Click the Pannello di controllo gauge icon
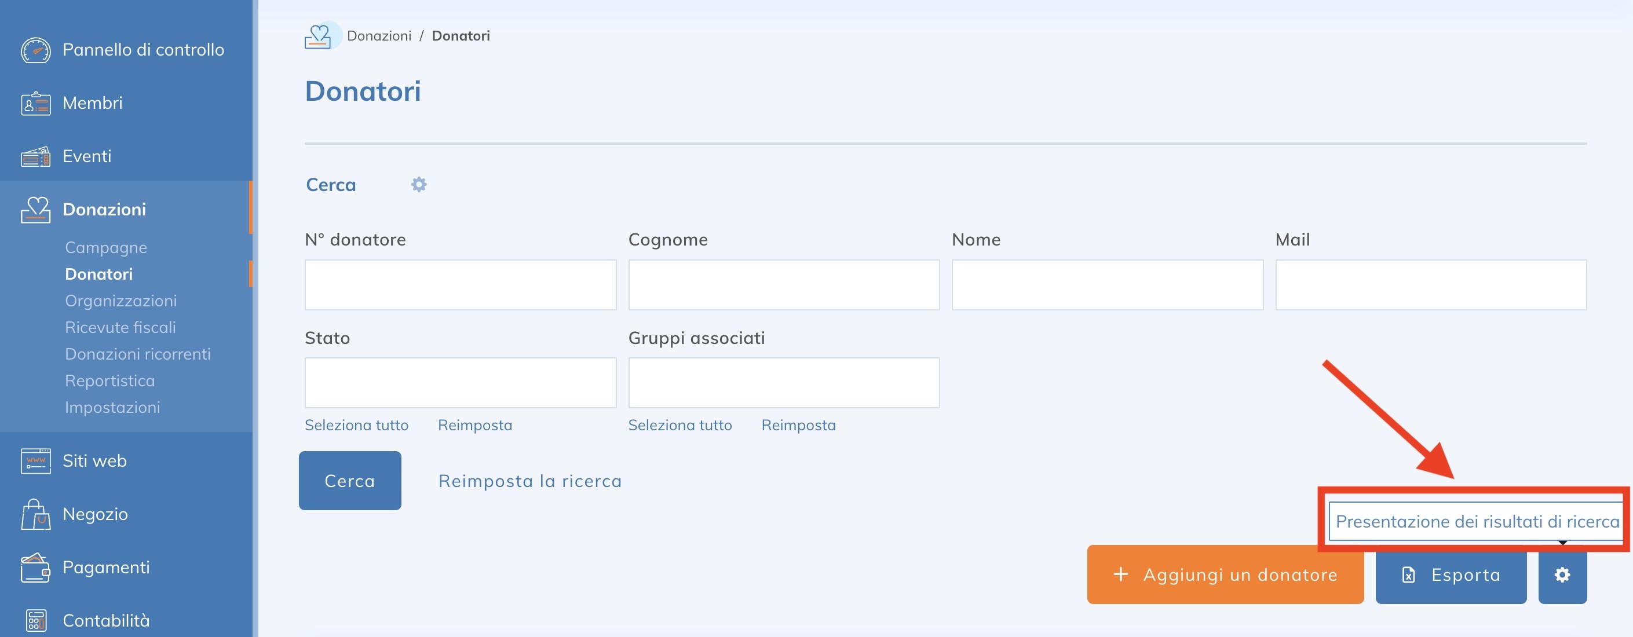 (x=35, y=50)
